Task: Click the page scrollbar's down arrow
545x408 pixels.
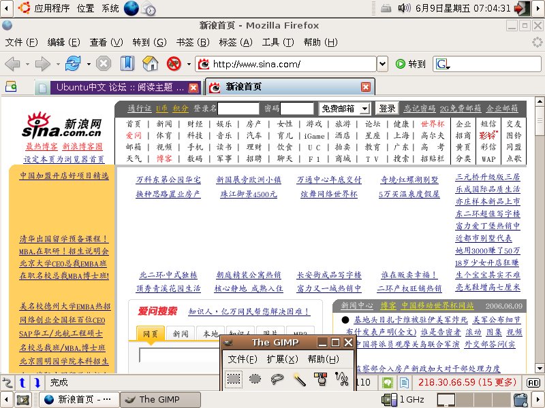Action: (x=540, y=369)
